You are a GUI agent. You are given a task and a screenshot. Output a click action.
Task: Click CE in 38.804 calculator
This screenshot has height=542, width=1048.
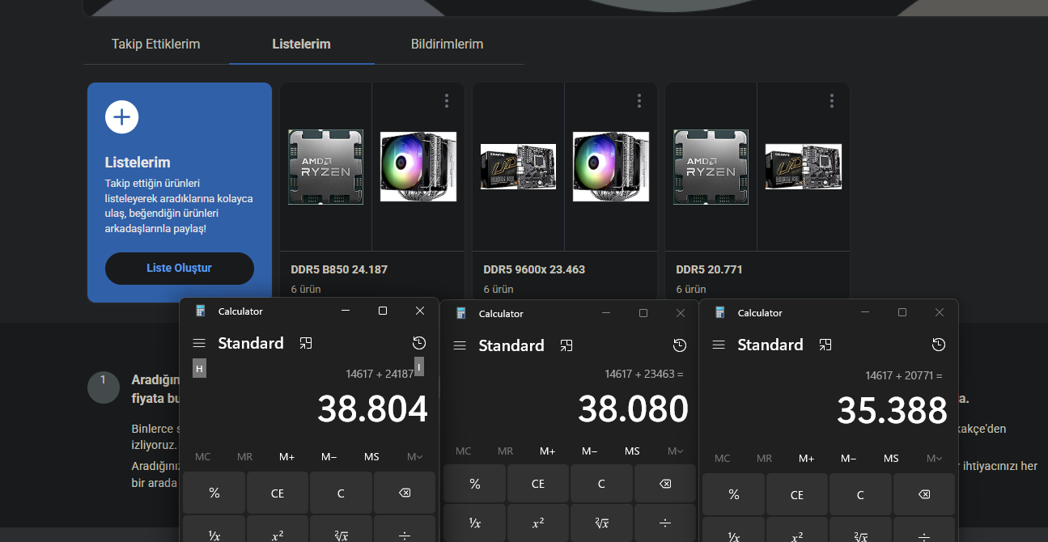(278, 493)
